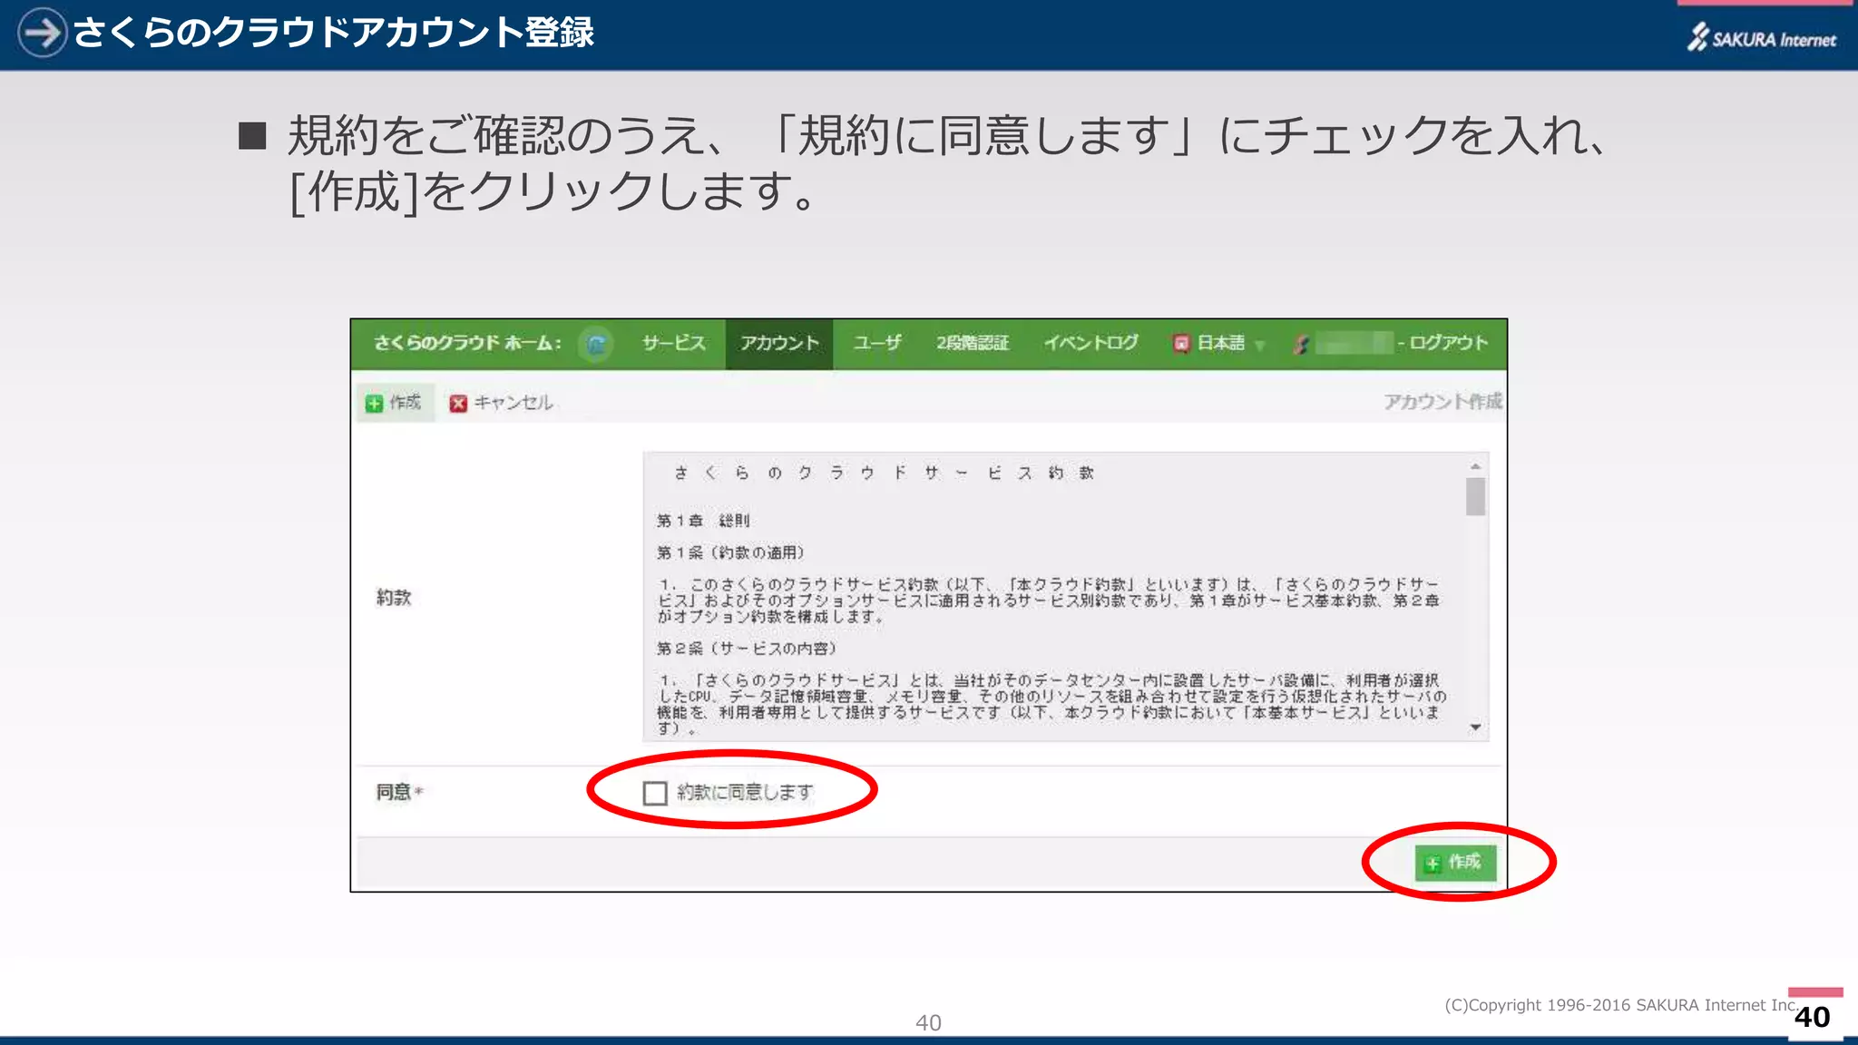This screenshot has height=1045, width=1858.
Task: Check the 約款に同意します checkbox
Action: [654, 793]
